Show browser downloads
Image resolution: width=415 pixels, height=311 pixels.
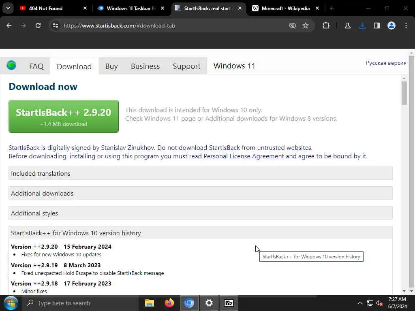pos(362,26)
